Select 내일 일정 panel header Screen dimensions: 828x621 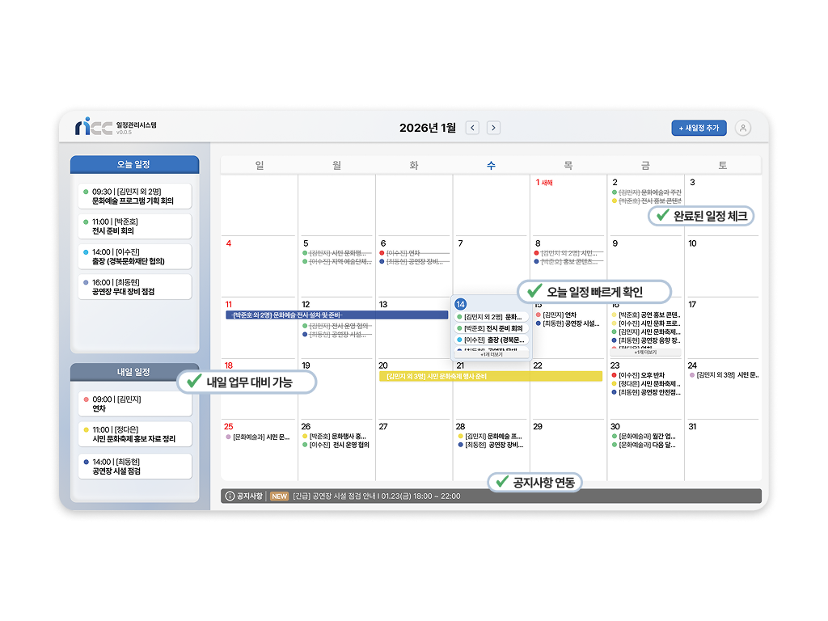(x=135, y=372)
